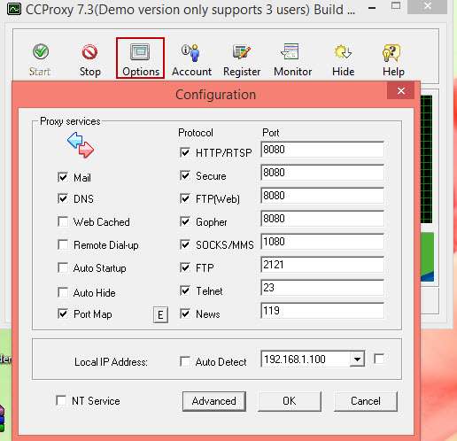Open the Advanced settings button
Viewport: 457px width, 441px height.
pos(214,401)
